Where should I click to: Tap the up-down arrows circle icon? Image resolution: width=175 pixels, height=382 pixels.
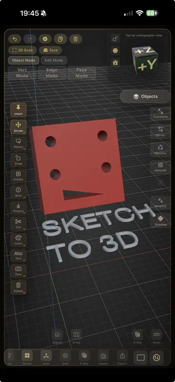pos(156,358)
